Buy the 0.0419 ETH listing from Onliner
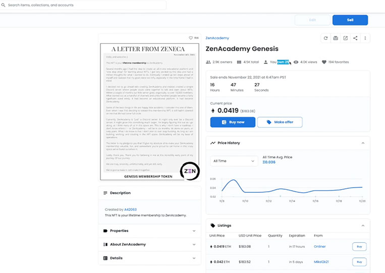This screenshot has height=273, width=385. [359, 246]
